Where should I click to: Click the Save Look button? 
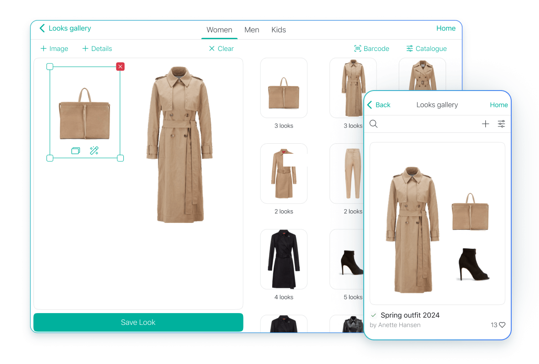tap(138, 322)
